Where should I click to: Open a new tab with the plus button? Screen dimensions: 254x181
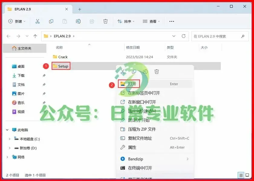[x=80, y=9]
